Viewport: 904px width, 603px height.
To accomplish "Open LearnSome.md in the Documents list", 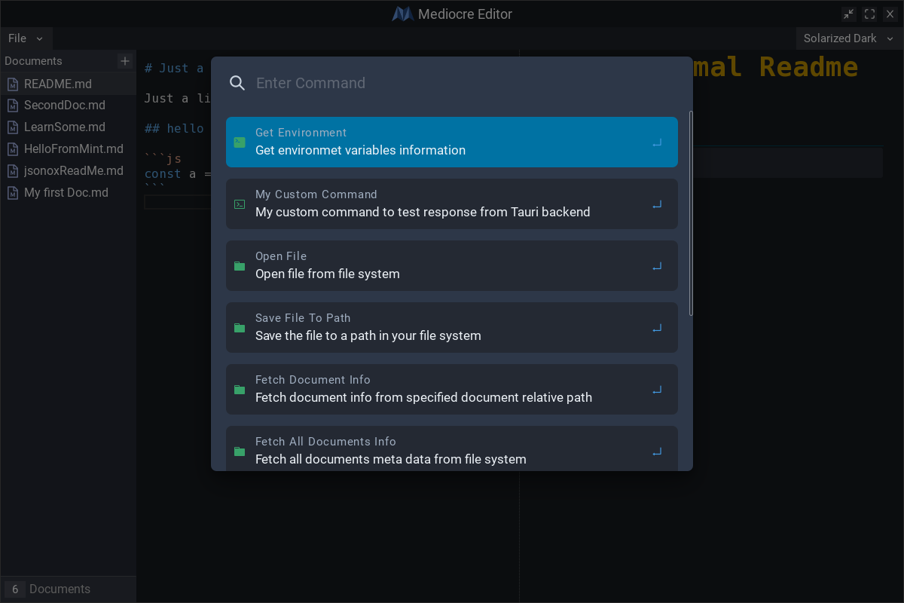I will (x=68, y=127).
